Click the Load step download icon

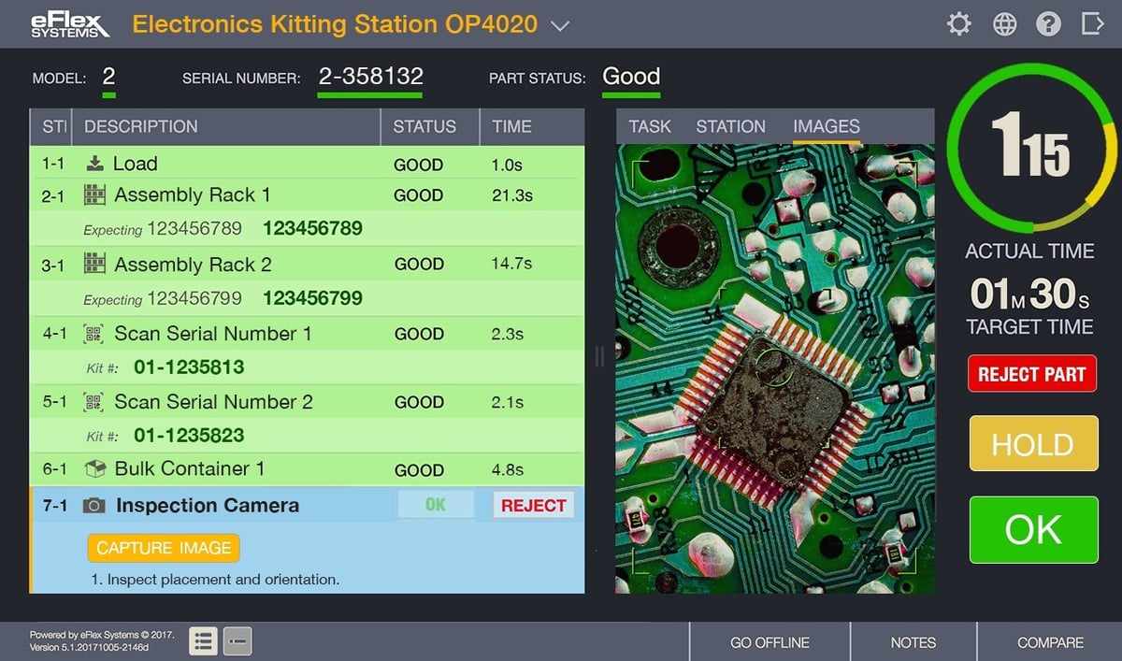pos(94,164)
